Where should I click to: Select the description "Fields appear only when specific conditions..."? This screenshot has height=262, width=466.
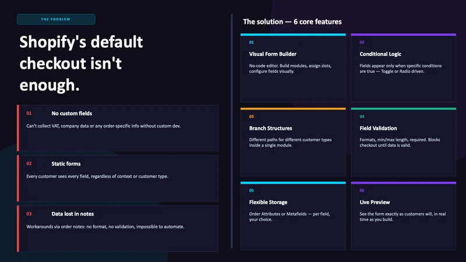[x=401, y=69]
